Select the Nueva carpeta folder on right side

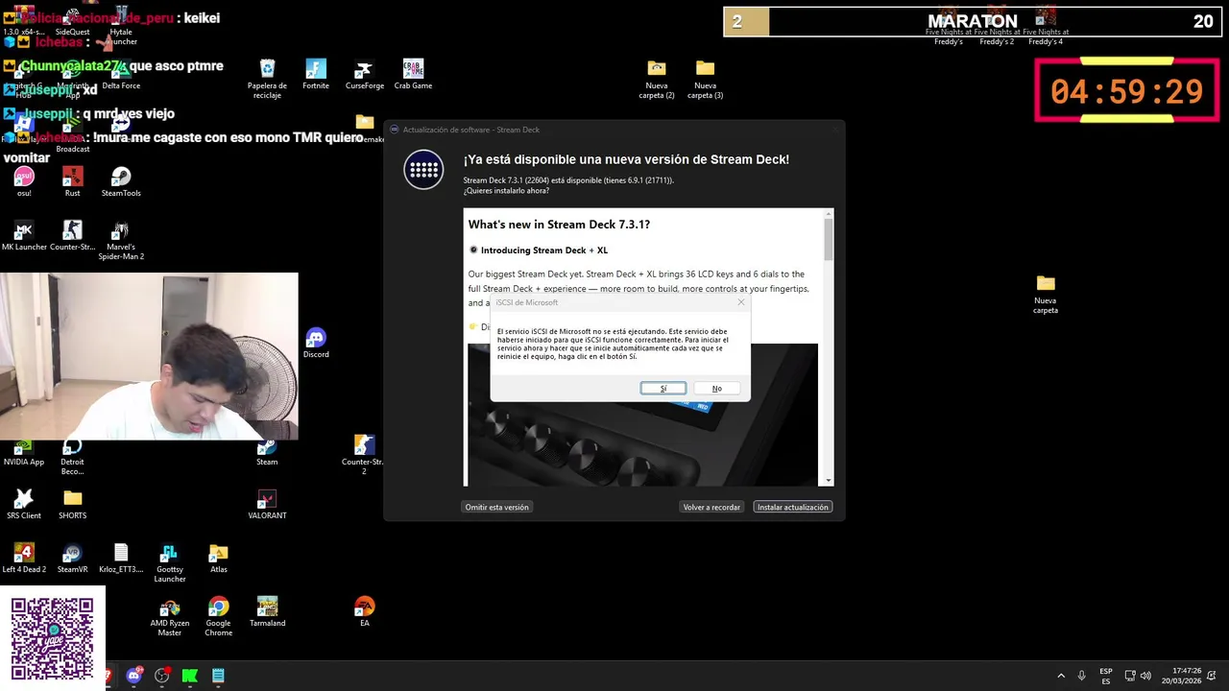click(1046, 294)
